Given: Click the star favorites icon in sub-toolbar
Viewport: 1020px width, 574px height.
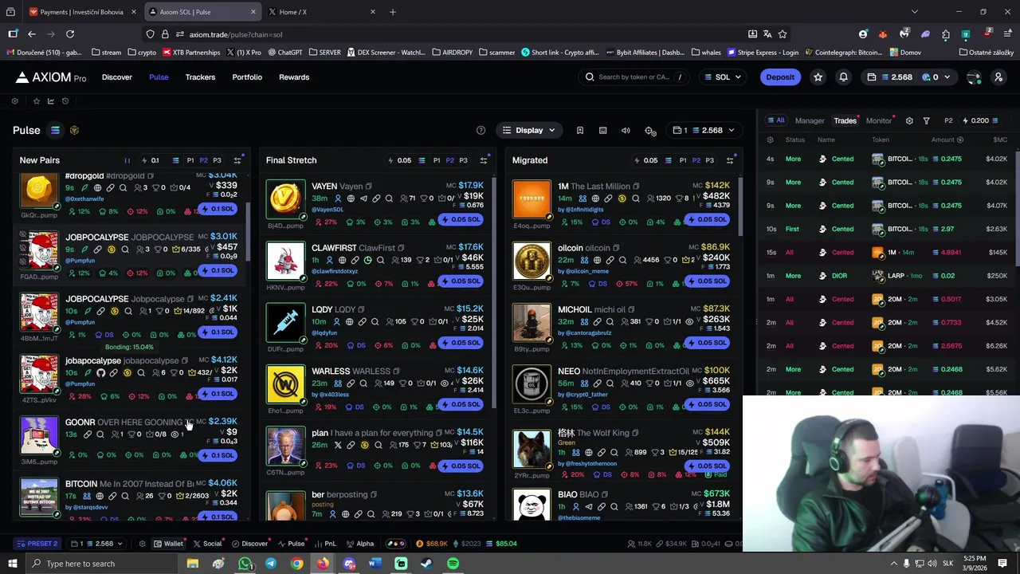Looking at the screenshot, I should 36,101.
